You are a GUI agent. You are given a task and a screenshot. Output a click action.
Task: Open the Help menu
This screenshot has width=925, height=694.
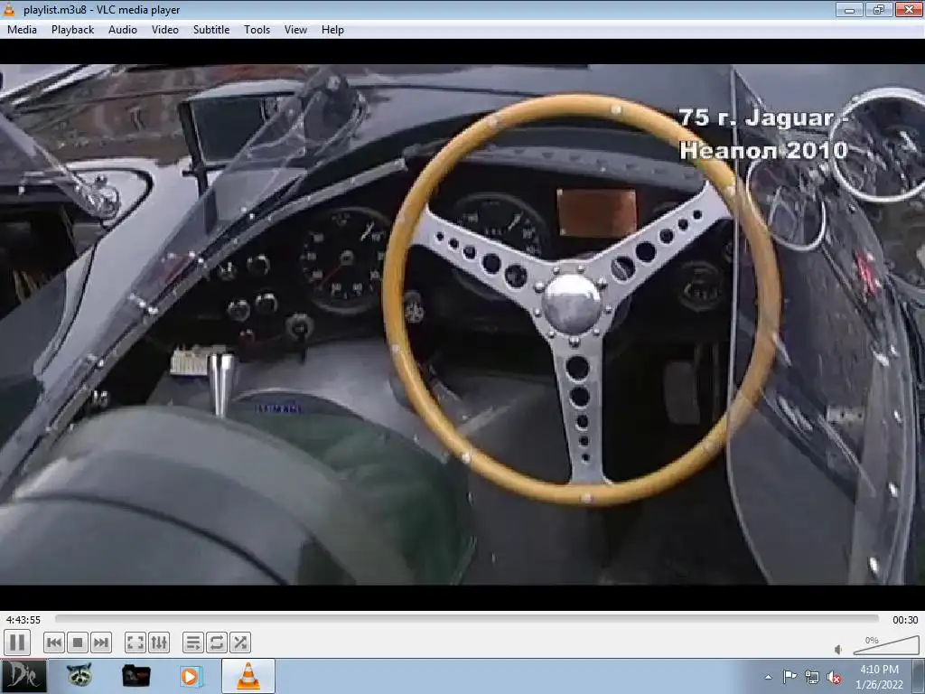[x=332, y=30]
